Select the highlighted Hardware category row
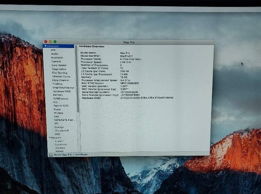This screenshot has height=194, width=261. click(x=58, y=46)
